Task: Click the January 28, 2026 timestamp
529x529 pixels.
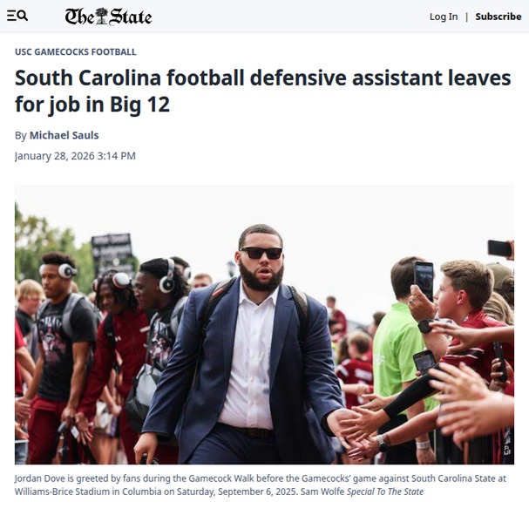Action: [75, 156]
